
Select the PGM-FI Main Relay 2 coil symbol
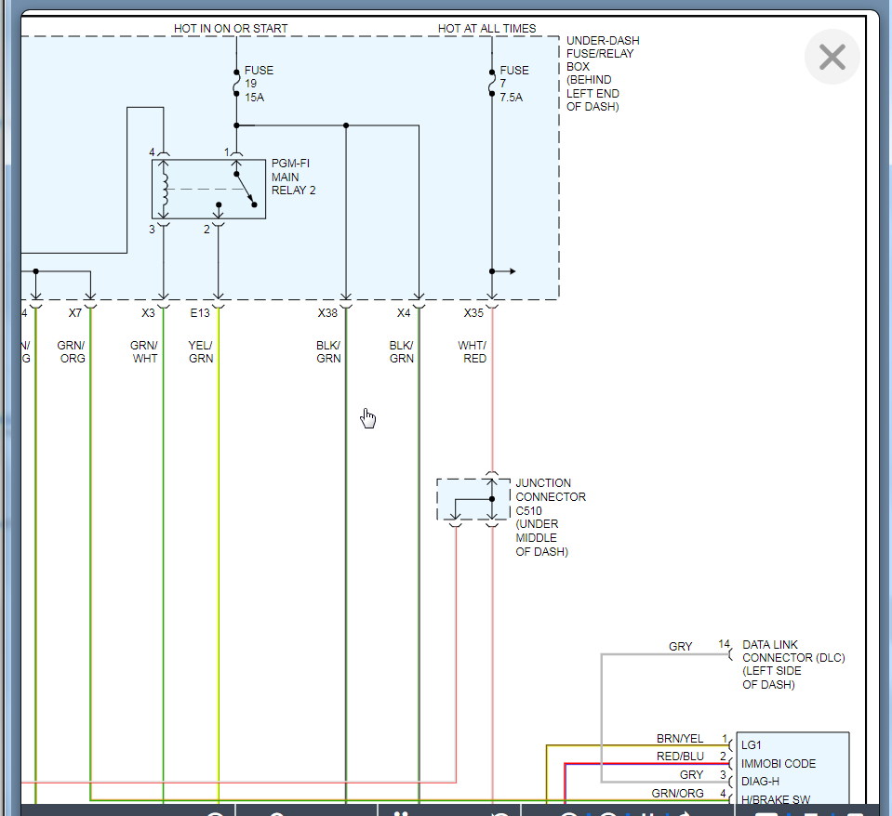(165, 189)
